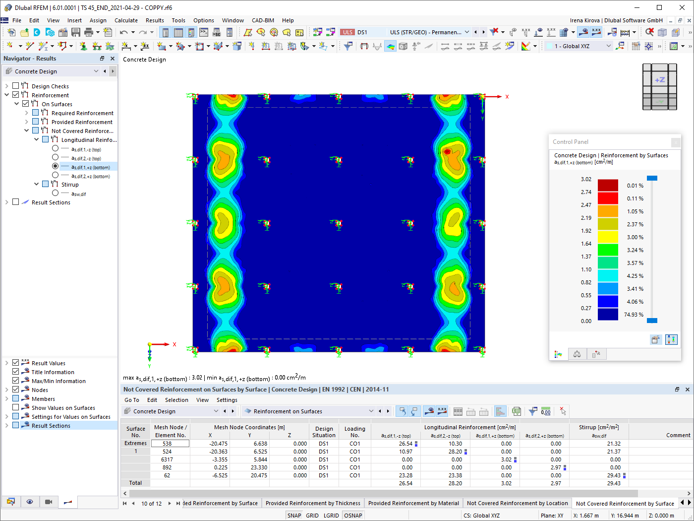Screen dimensions: 694x521
Task: Click the yellow 1.92 legend color swatch
Action: point(608,237)
